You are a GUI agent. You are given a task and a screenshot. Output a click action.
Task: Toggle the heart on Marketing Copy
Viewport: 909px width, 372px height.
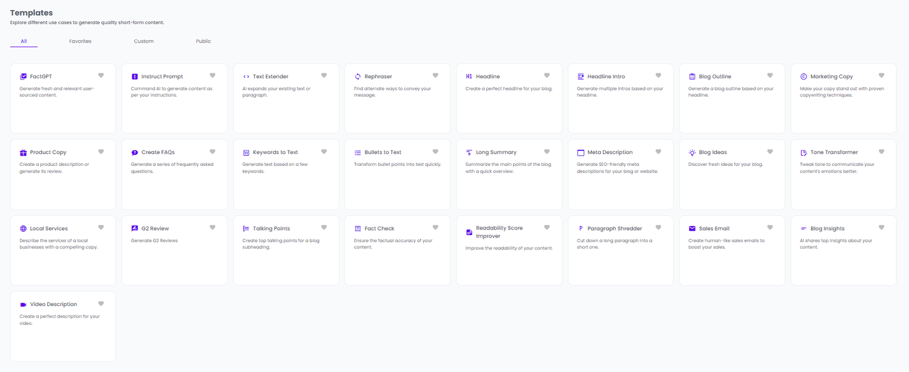click(881, 76)
